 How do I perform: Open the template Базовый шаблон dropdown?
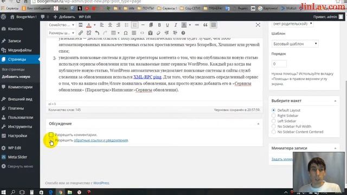click(x=295, y=44)
